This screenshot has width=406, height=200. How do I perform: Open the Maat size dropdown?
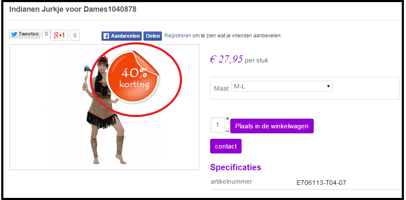282,86
